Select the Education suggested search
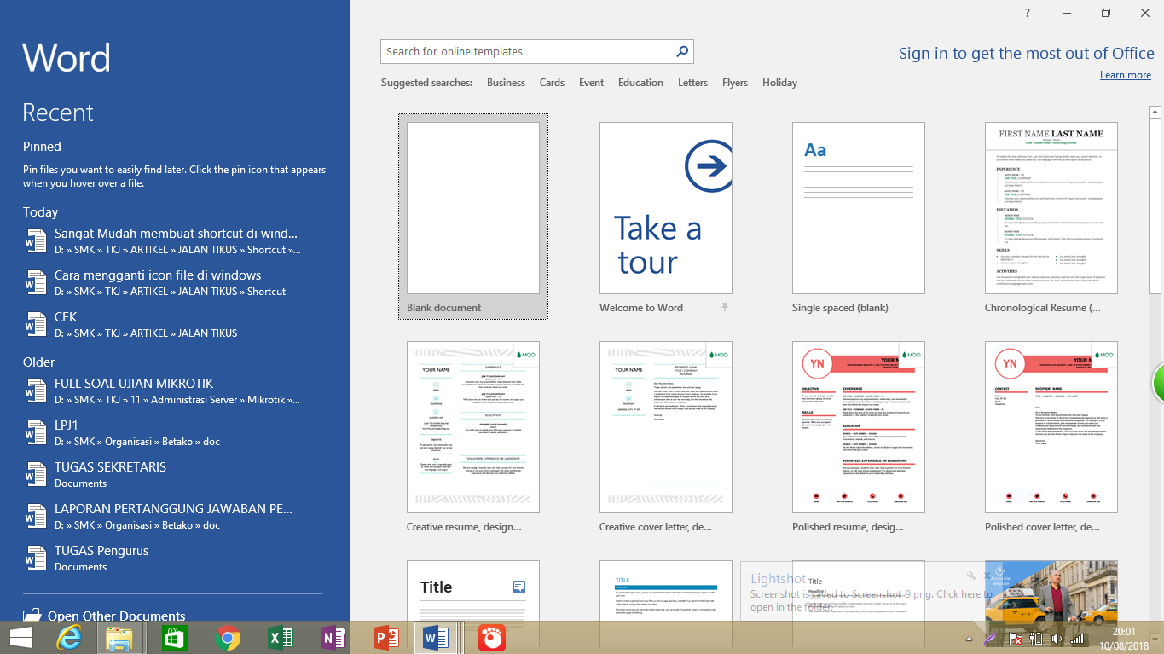 point(640,83)
